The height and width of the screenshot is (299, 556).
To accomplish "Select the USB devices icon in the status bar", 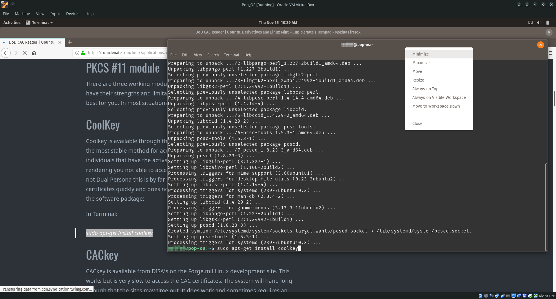I will [503, 296].
